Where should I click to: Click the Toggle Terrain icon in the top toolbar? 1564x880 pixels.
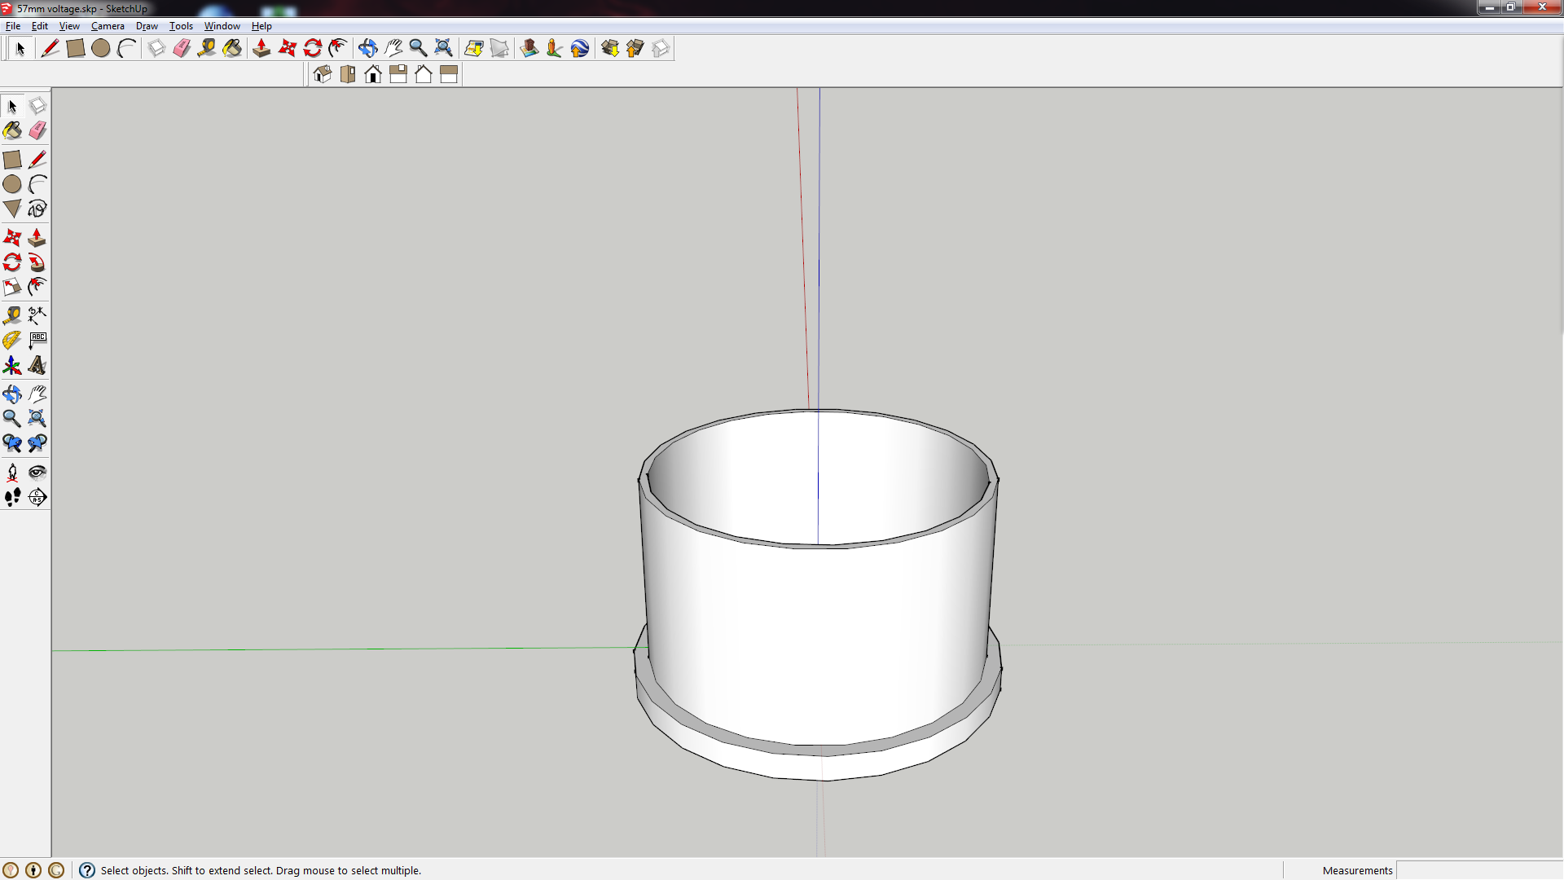(x=499, y=49)
